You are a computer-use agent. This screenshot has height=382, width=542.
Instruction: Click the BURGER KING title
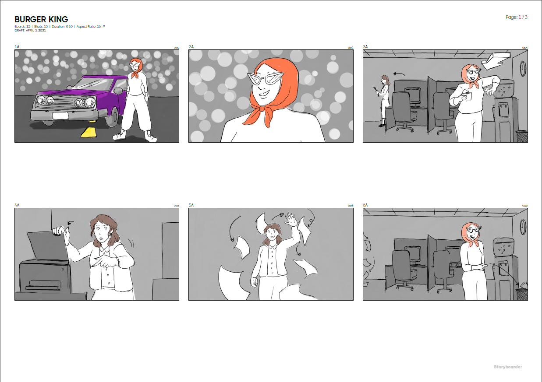[x=41, y=19]
